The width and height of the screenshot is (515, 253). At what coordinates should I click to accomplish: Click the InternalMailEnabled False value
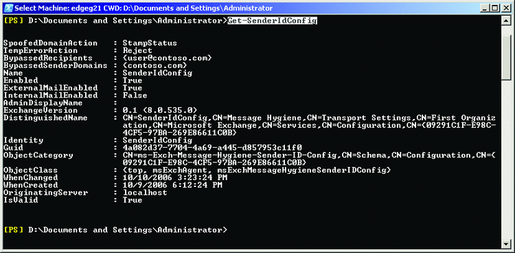(x=135, y=96)
